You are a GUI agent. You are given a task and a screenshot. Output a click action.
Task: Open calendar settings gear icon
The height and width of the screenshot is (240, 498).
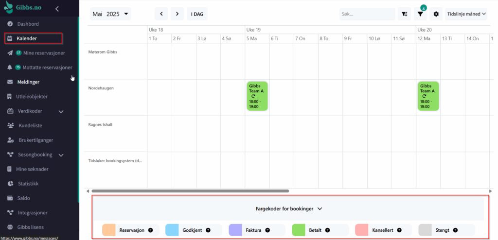point(436,14)
